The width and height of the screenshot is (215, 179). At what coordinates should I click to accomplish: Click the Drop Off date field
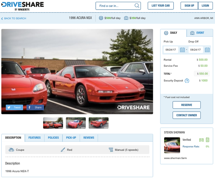(x=196, y=50)
